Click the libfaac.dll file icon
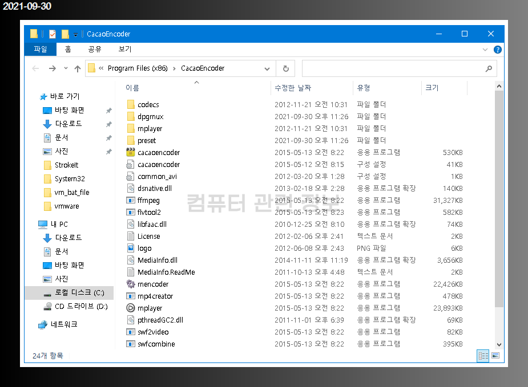This screenshot has width=528, height=387. (x=131, y=224)
